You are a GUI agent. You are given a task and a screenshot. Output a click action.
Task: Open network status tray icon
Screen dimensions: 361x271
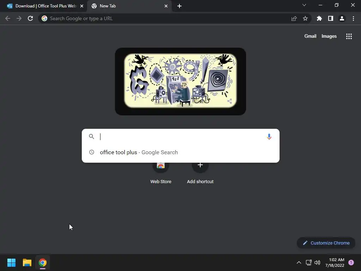pyautogui.click(x=308, y=263)
